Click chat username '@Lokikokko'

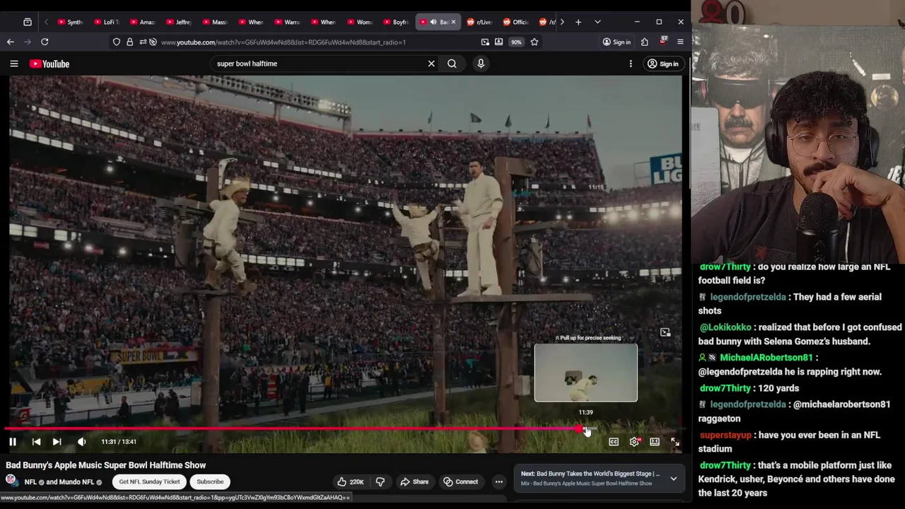coord(725,327)
